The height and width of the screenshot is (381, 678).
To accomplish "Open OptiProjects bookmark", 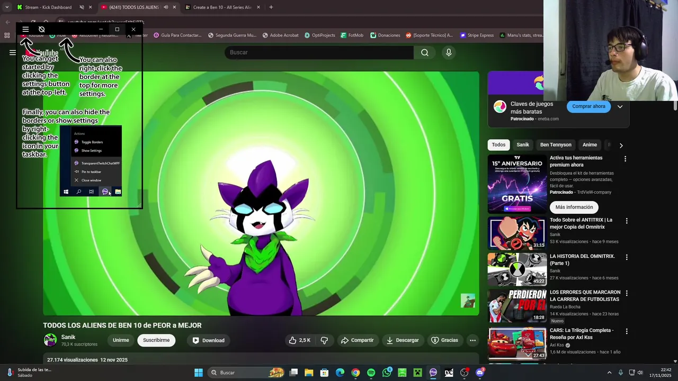I will [319, 35].
